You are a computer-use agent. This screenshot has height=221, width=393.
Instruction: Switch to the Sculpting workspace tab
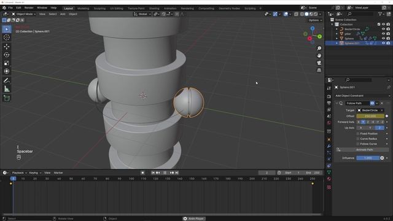tap(99, 8)
